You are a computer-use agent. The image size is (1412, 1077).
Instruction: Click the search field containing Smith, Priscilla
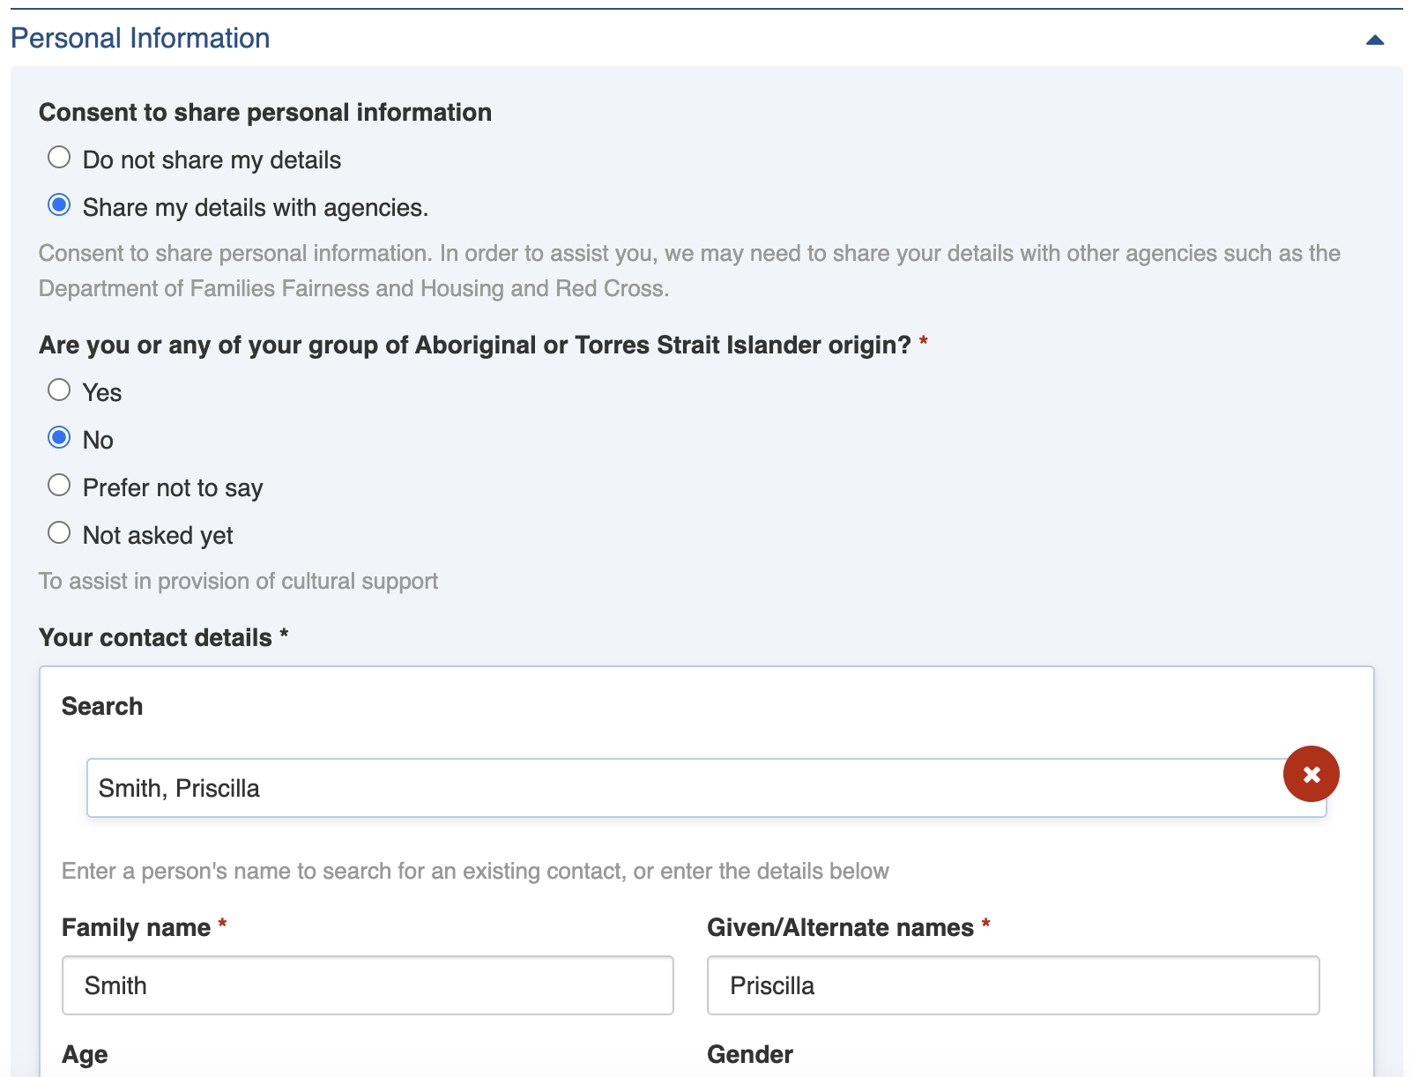(679, 788)
